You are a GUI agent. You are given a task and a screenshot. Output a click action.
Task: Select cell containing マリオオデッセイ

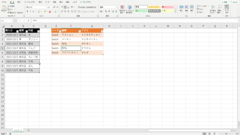92,35
